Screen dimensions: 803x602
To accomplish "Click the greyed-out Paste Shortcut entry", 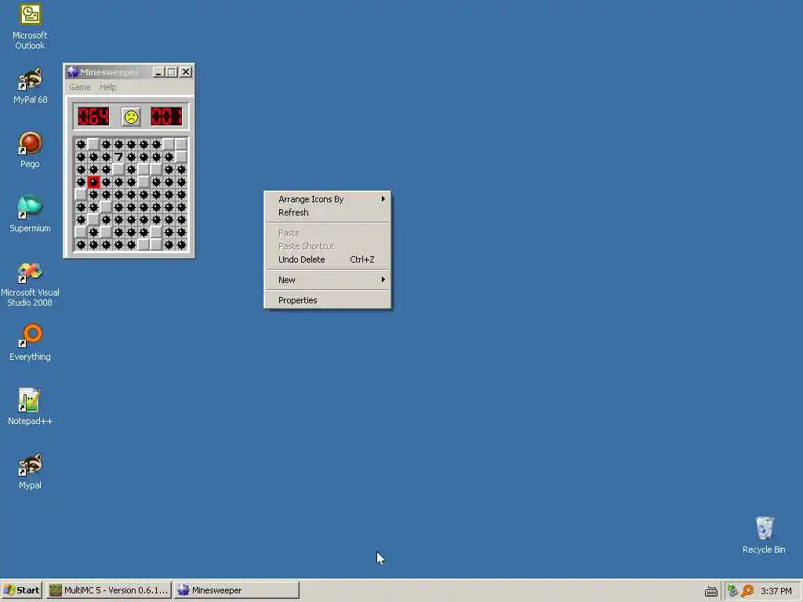I will [327, 246].
